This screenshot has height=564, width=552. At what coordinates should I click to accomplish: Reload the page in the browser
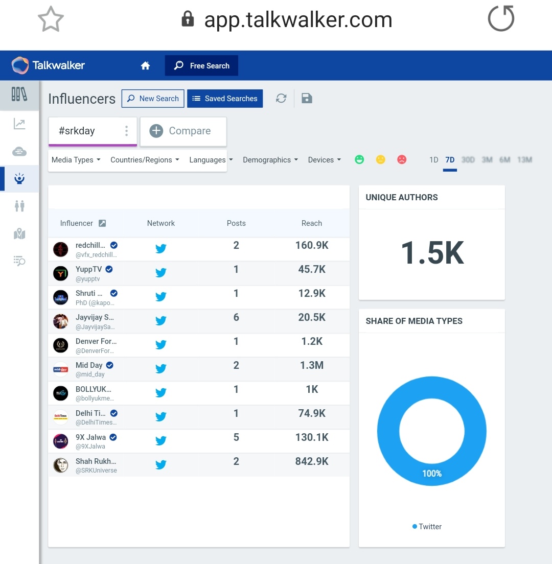pyautogui.click(x=501, y=18)
